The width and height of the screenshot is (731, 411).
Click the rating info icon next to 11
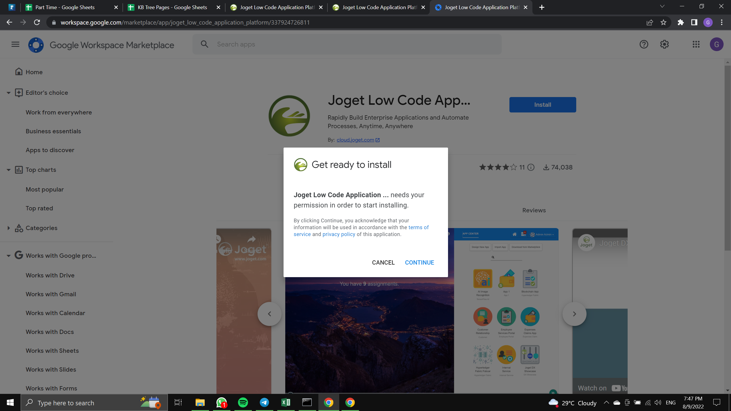tap(531, 168)
